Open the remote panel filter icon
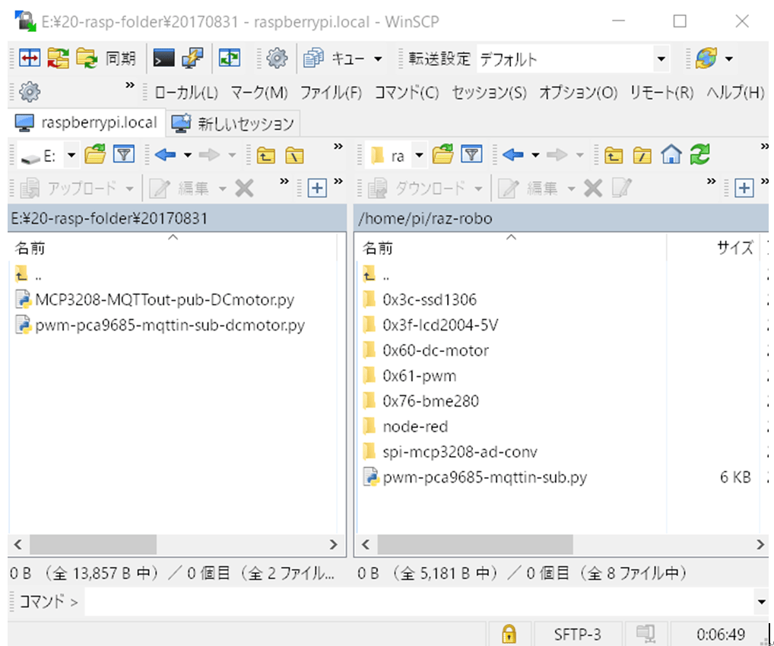The height and width of the screenshot is (646, 774). (x=472, y=155)
